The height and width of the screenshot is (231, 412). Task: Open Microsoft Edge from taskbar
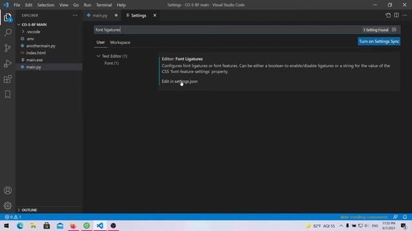[x=20, y=225]
